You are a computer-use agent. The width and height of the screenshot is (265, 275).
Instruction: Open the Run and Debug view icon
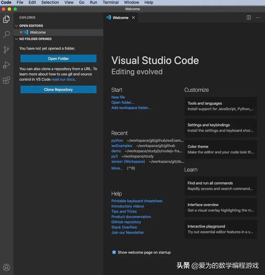click(x=6, y=65)
